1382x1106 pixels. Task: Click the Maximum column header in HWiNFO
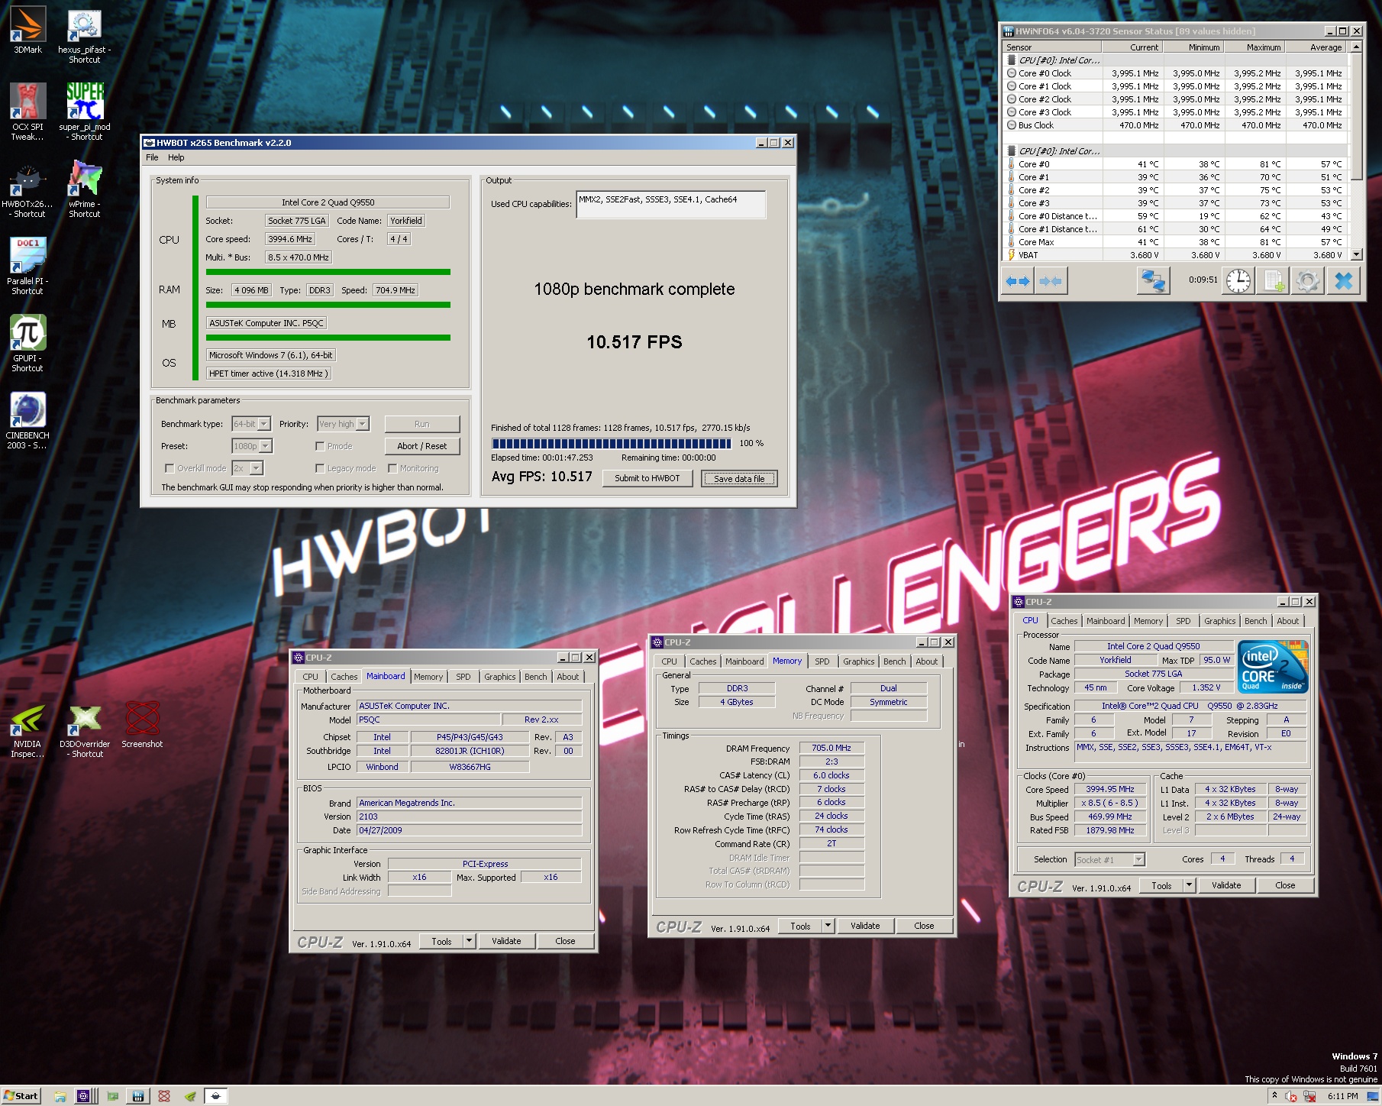[x=1254, y=47]
